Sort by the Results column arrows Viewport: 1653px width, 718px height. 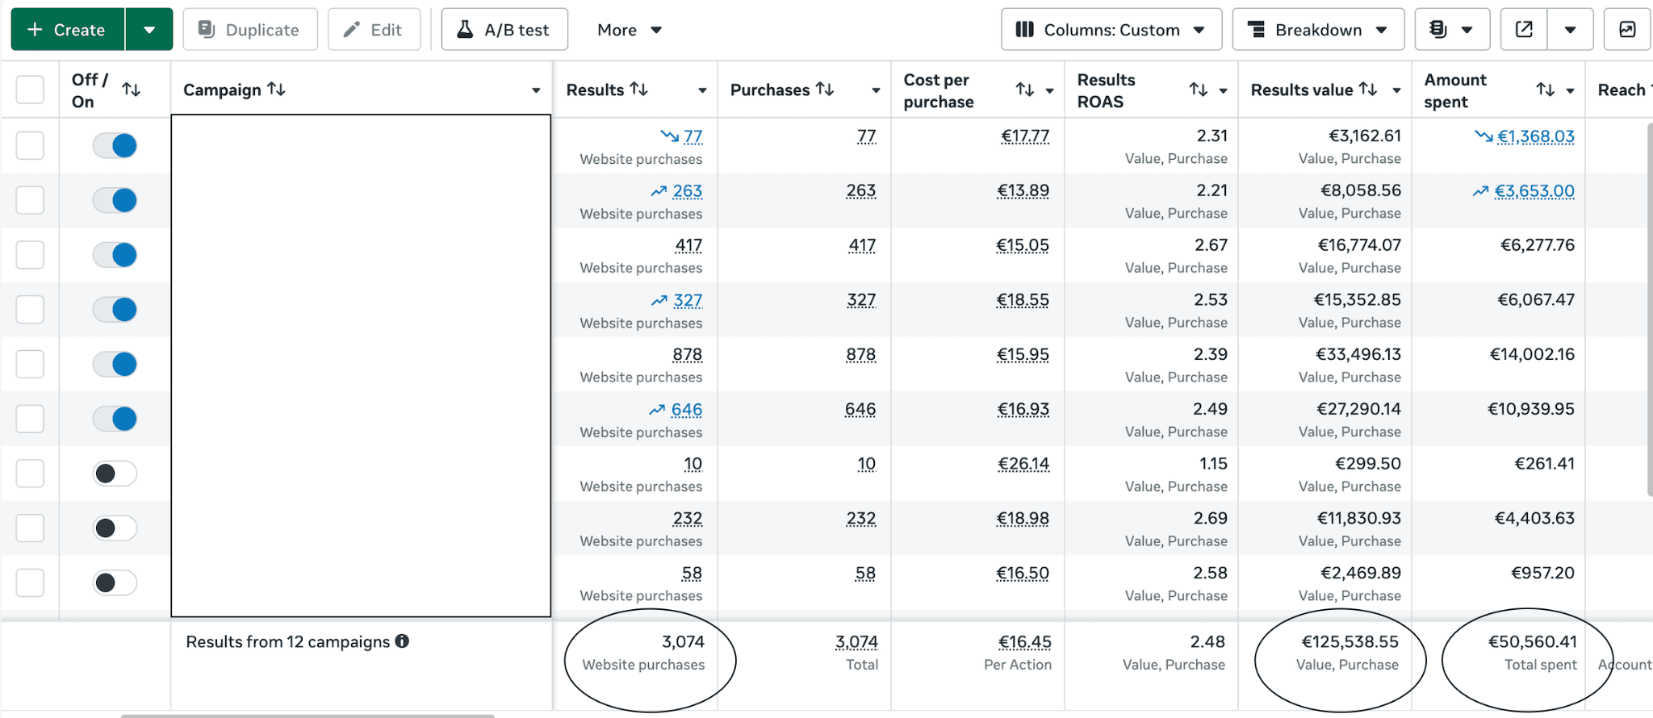pyautogui.click(x=639, y=89)
